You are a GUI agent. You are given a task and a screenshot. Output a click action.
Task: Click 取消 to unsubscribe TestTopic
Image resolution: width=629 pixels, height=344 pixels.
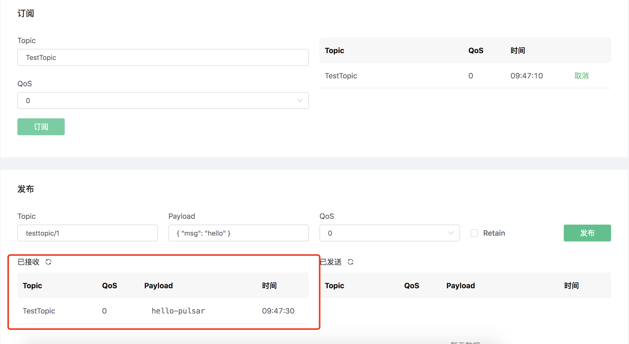click(581, 76)
